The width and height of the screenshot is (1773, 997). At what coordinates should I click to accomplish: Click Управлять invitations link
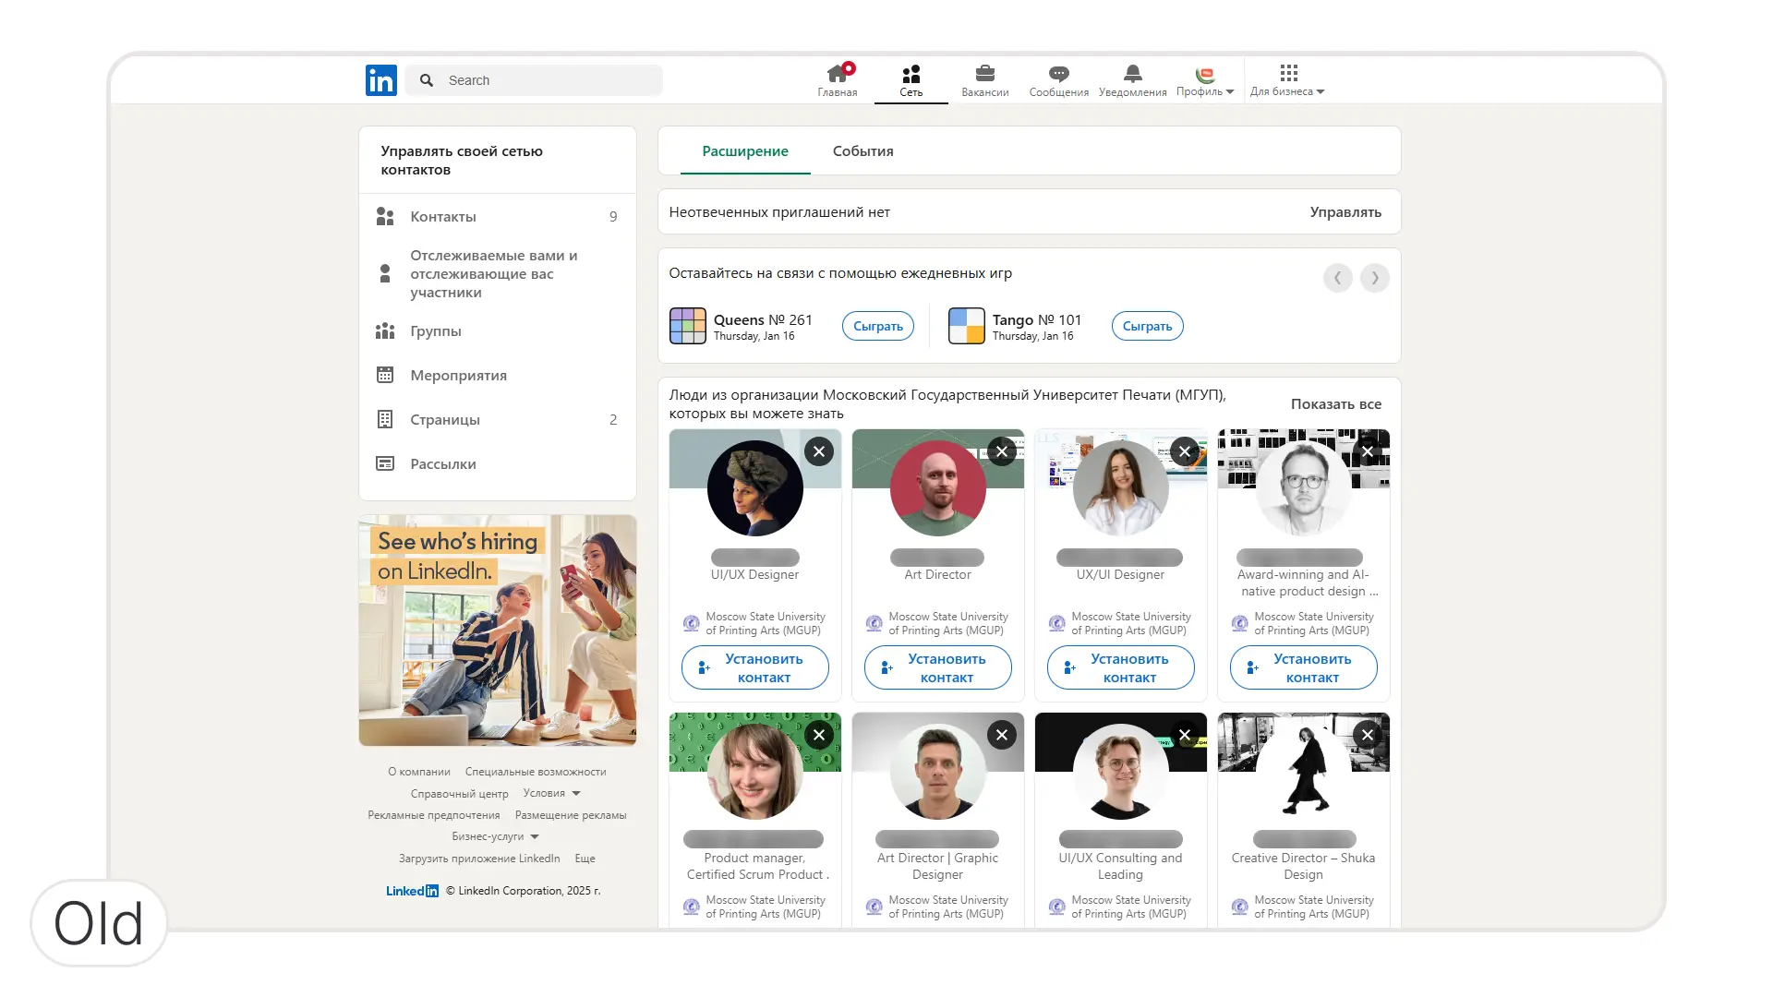point(1345,212)
